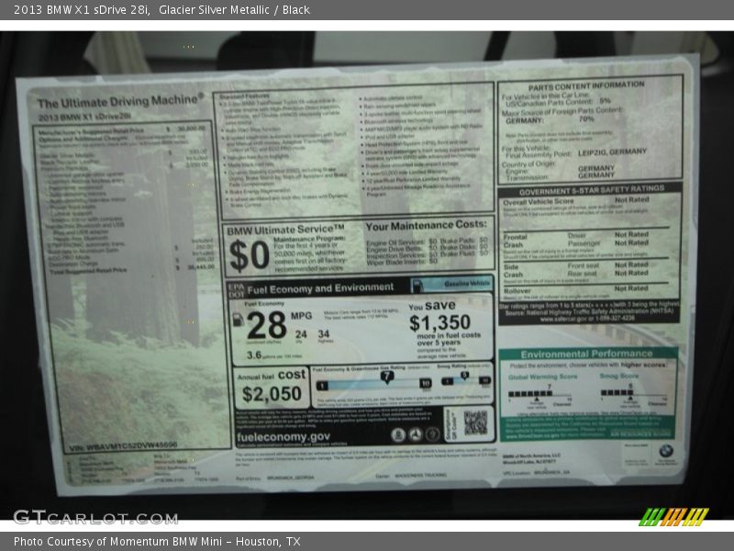This screenshot has height=551, width=734.
Task: Click the smog rating marker showing 5
Action: 464,375
